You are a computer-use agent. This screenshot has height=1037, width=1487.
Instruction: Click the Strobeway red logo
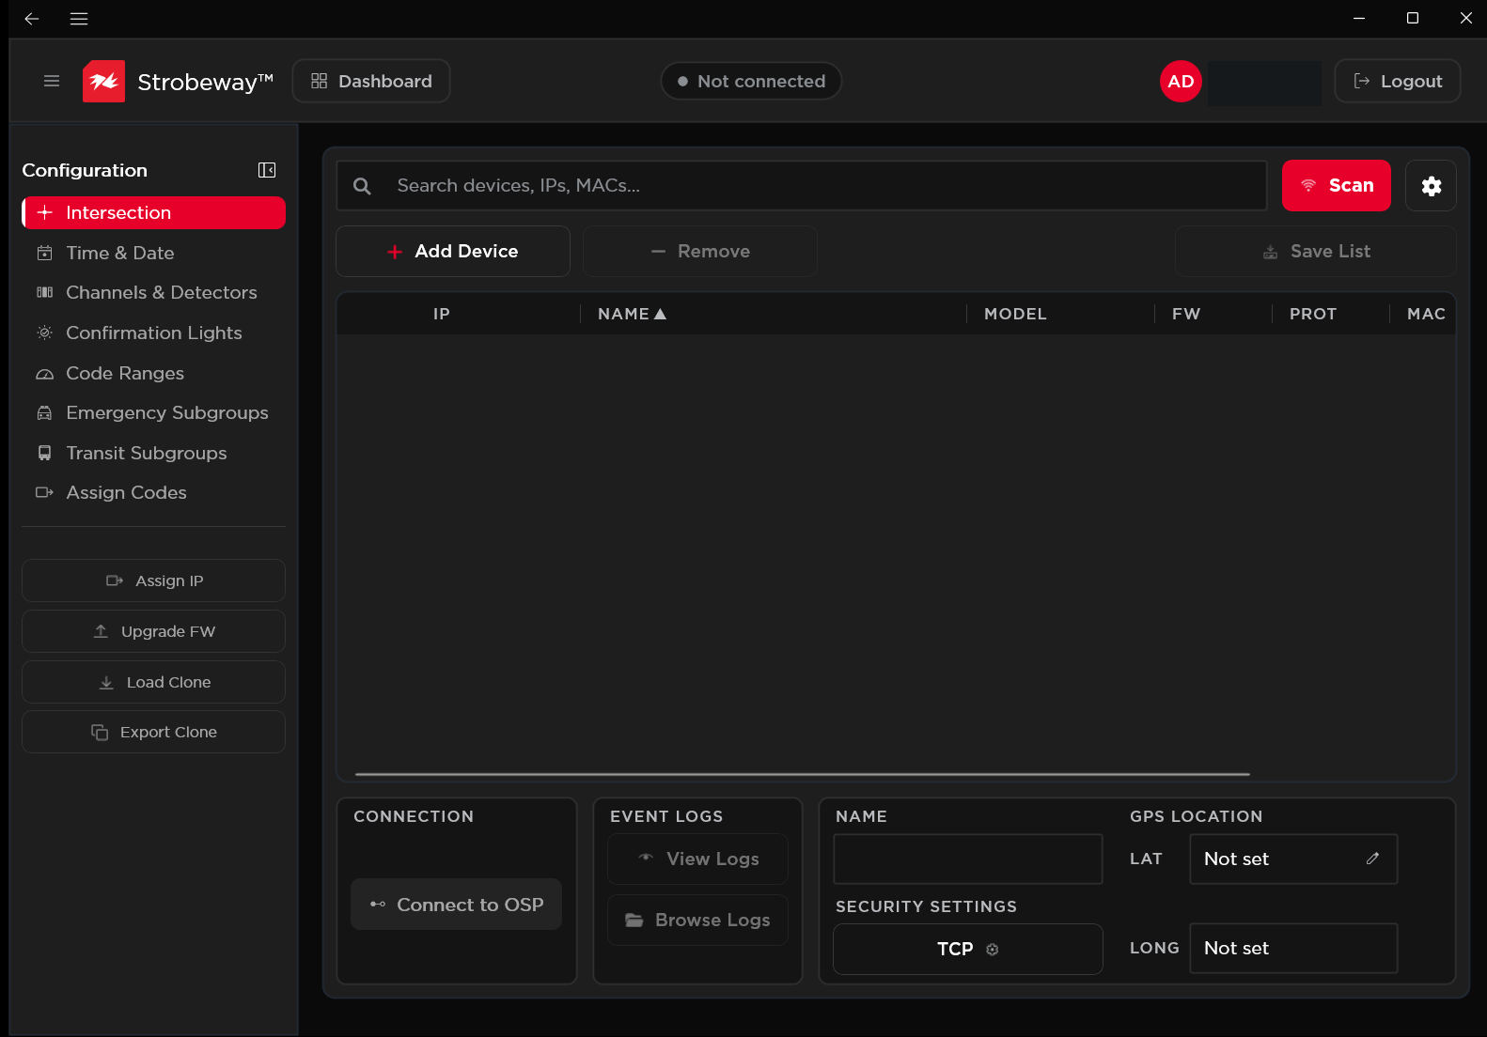[x=103, y=81]
